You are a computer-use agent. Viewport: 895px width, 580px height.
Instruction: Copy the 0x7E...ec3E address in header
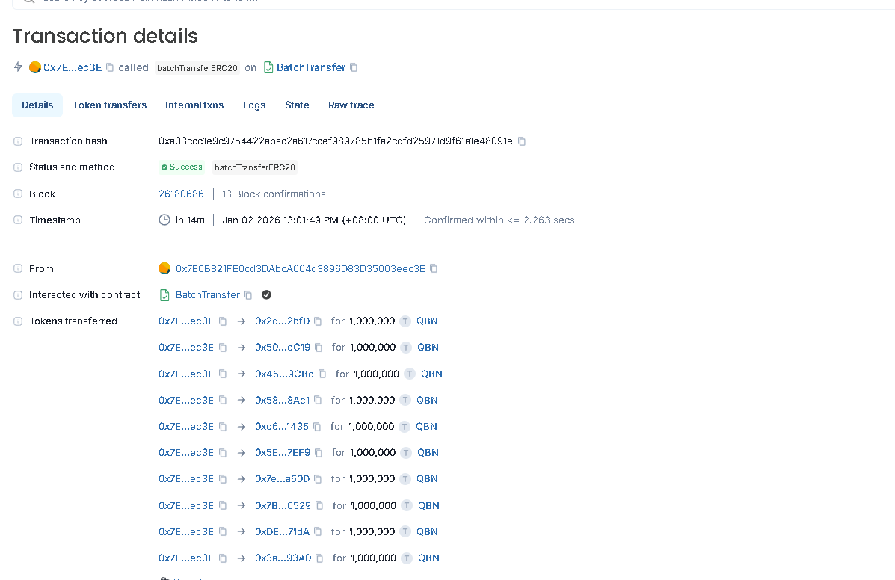(x=110, y=67)
